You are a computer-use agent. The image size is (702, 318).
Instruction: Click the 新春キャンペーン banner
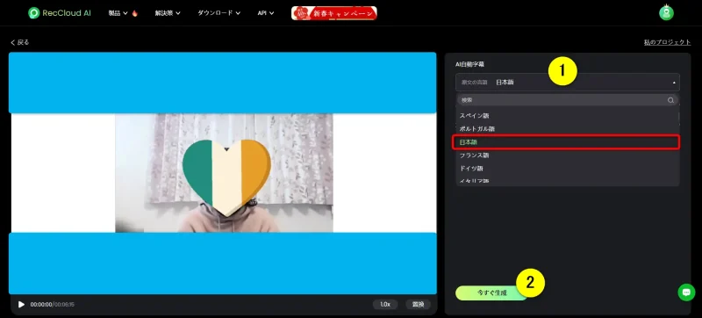pyautogui.click(x=334, y=13)
